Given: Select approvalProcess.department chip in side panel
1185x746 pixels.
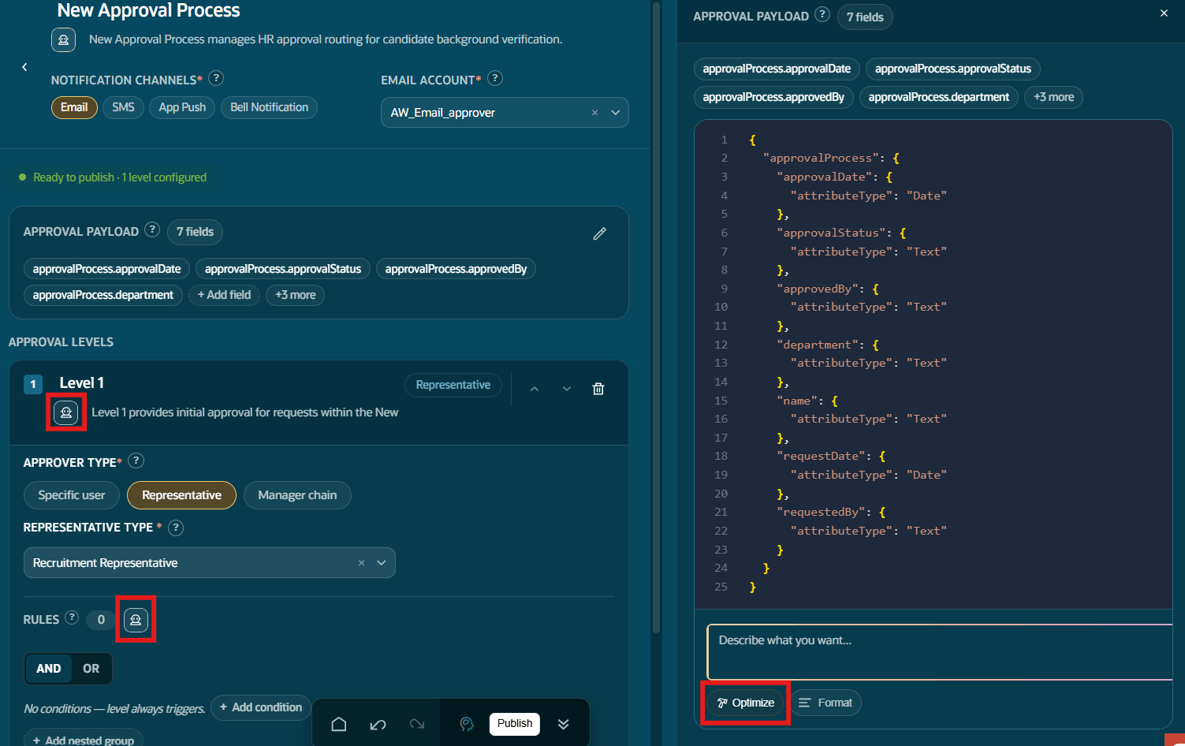Looking at the screenshot, I should coord(939,97).
